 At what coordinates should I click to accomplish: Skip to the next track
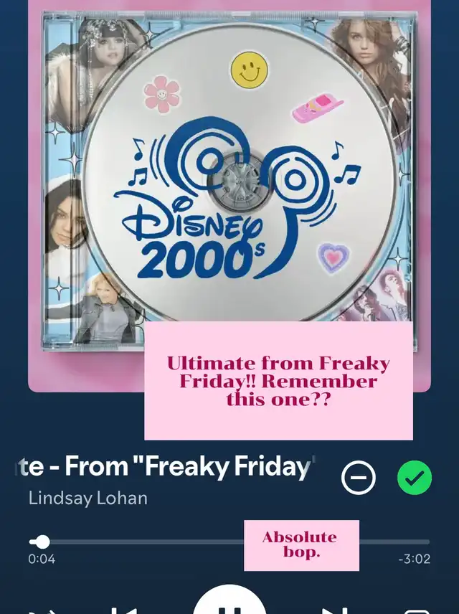click(335, 610)
